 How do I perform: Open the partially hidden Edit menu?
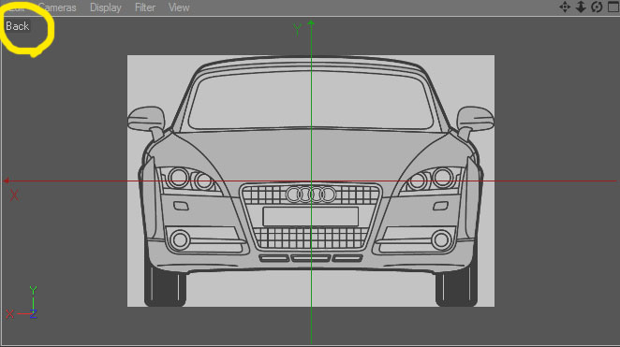[17, 7]
